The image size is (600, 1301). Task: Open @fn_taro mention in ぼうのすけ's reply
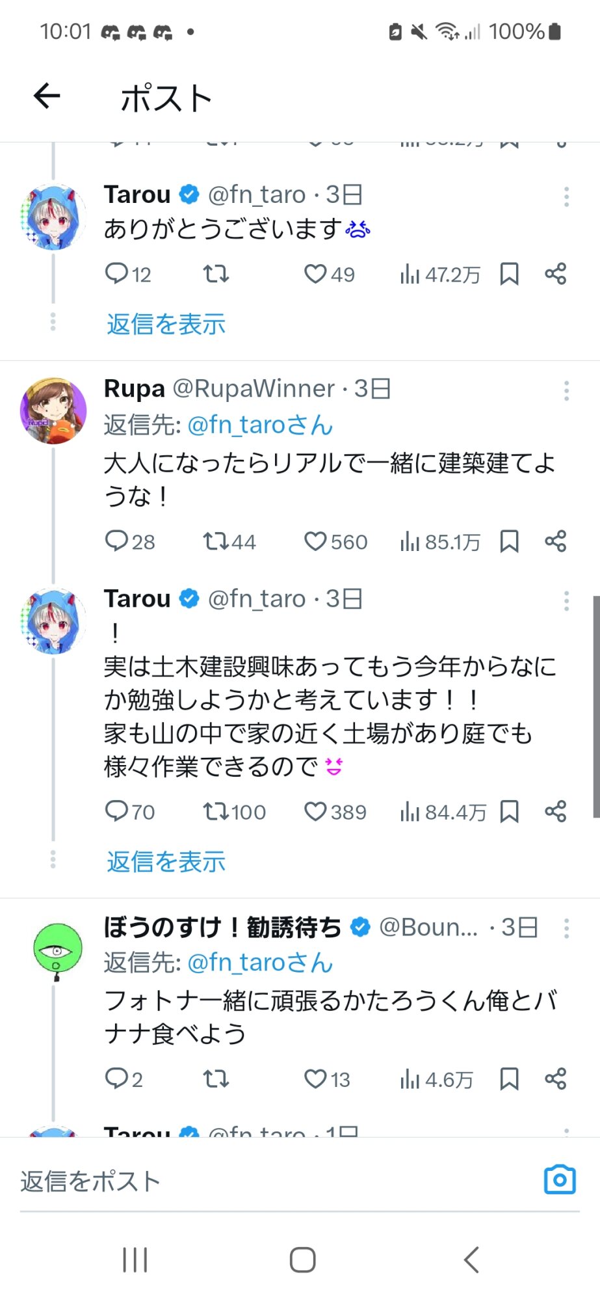coord(259,962)
